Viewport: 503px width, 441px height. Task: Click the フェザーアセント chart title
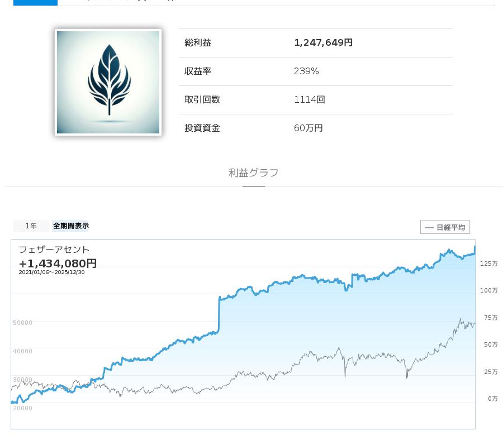coord(54,250)
